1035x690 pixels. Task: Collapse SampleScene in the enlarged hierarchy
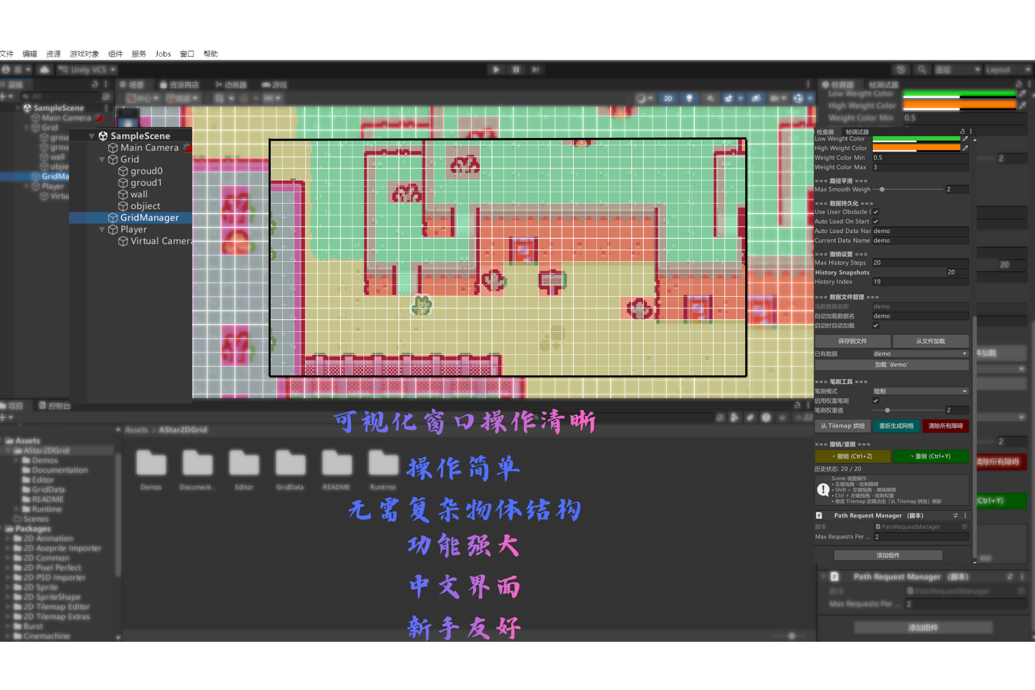(x=91, y=136)
